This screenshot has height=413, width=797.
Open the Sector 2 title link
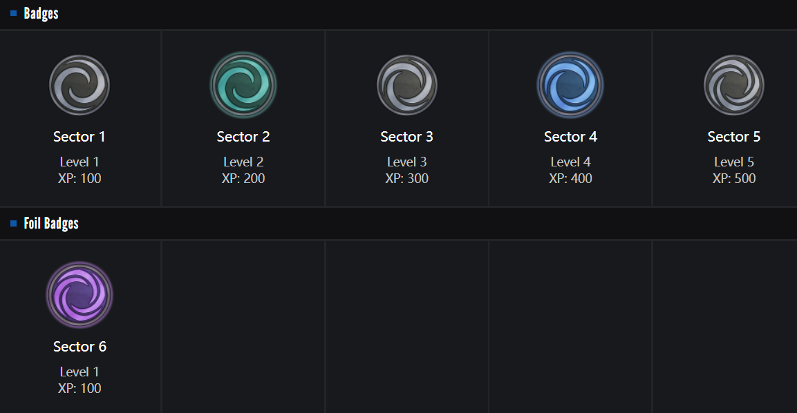(243, 137)
